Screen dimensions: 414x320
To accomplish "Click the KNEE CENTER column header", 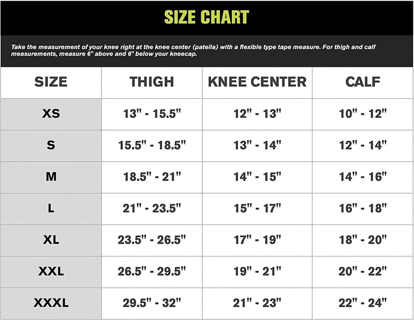I will [x=257, y=82].
